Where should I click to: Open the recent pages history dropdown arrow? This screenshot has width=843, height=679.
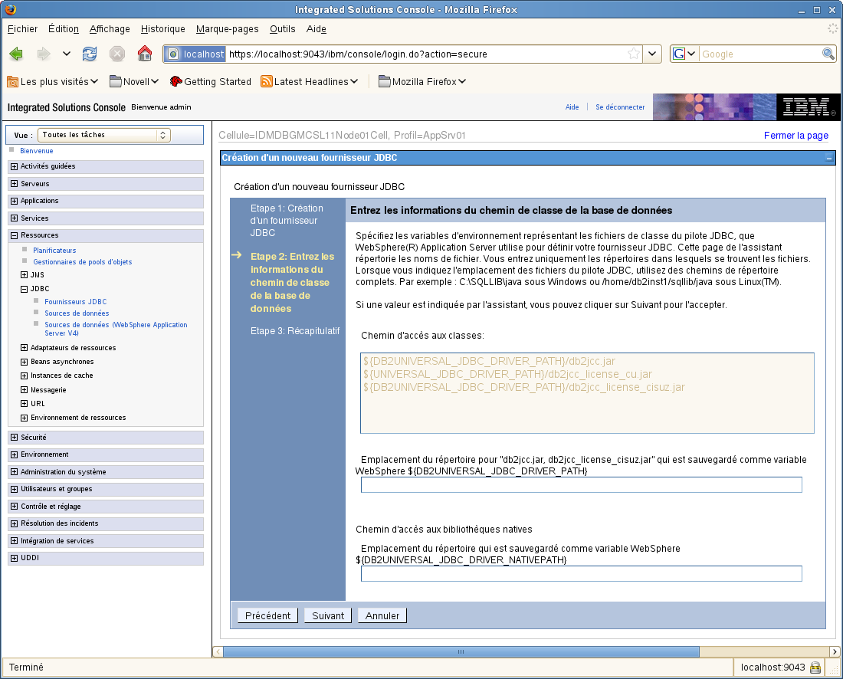pos(67,54)
